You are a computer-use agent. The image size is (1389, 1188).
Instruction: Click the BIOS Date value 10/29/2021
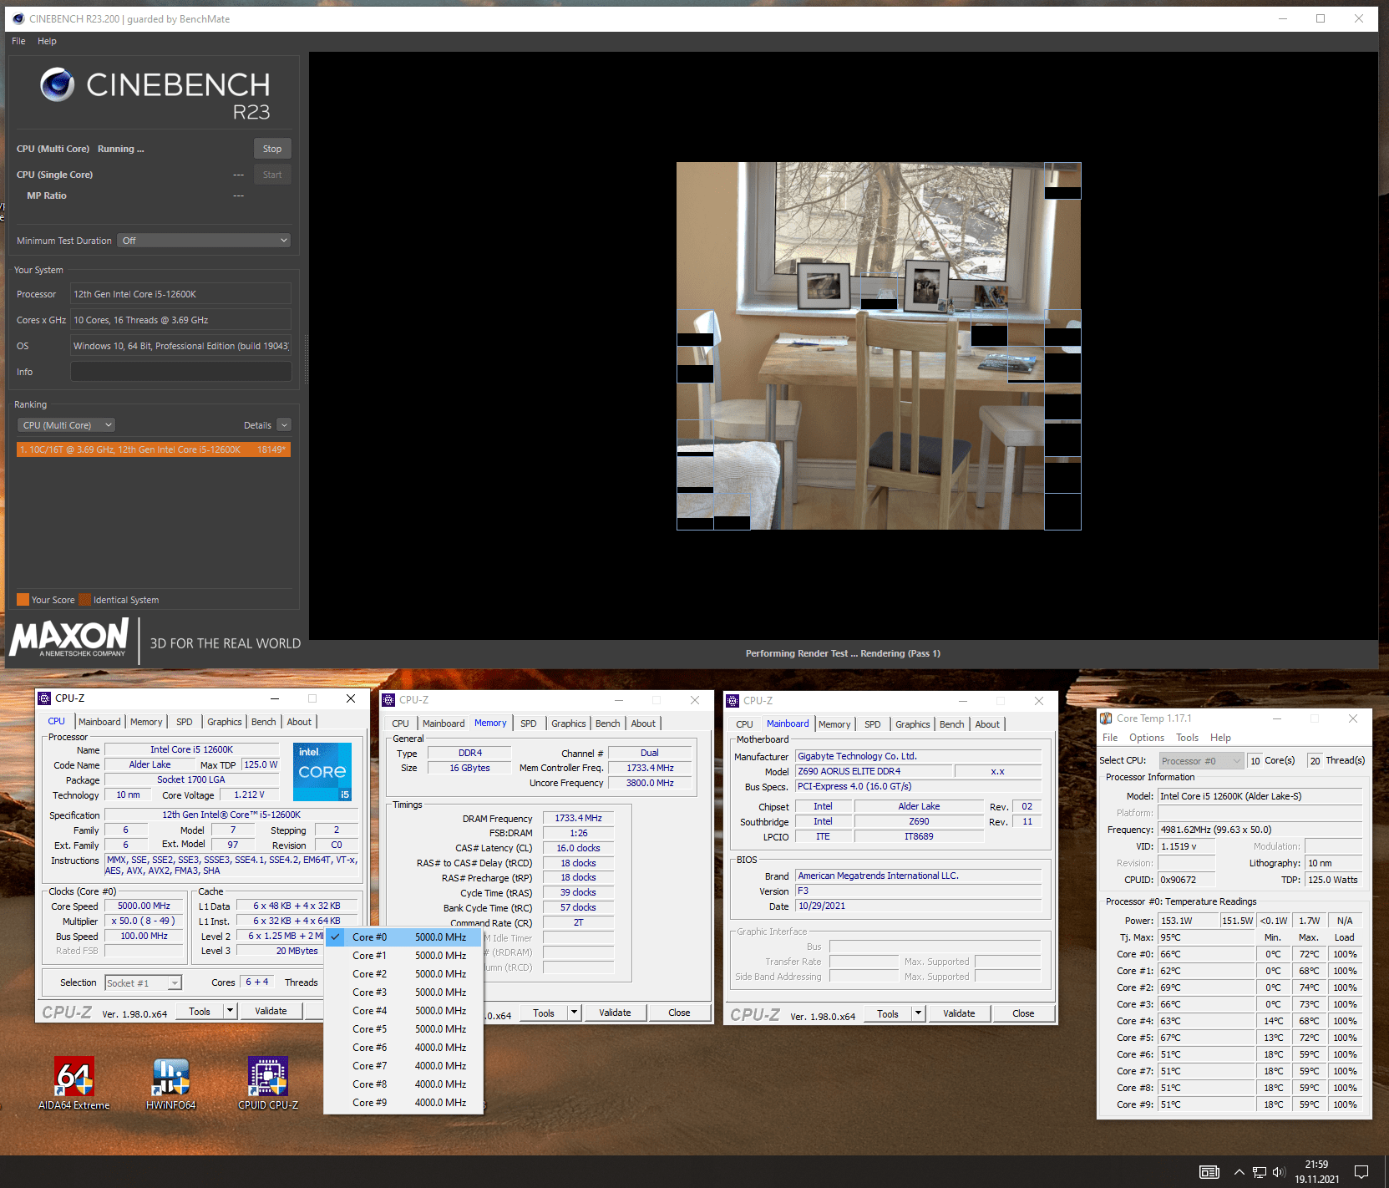(x=919, y=906)
